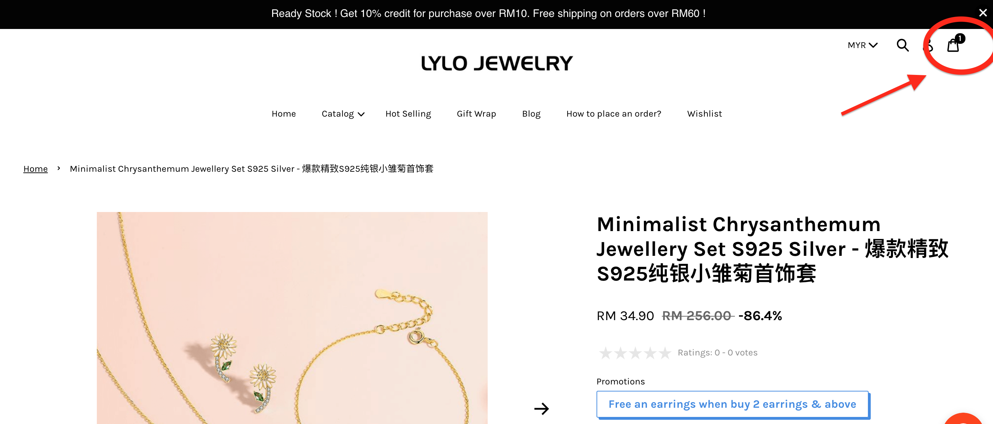Click the free earrings promotion button
This screenshot has height=424, width=993.
[x=732, y=404]
